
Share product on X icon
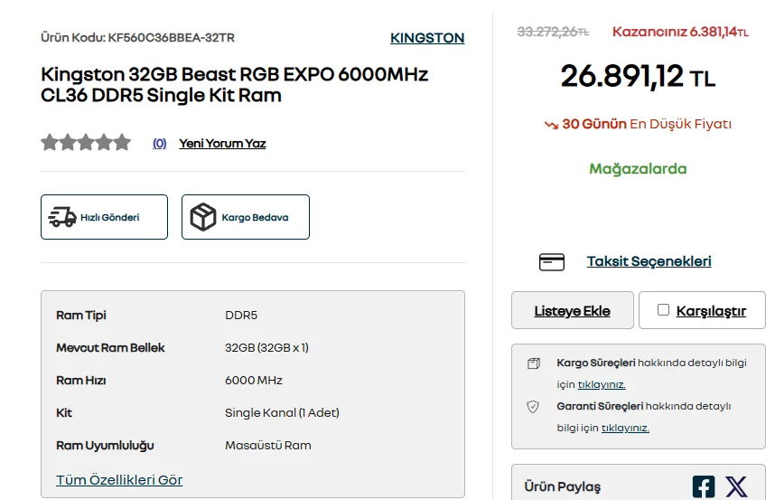(x=736, y=486)
